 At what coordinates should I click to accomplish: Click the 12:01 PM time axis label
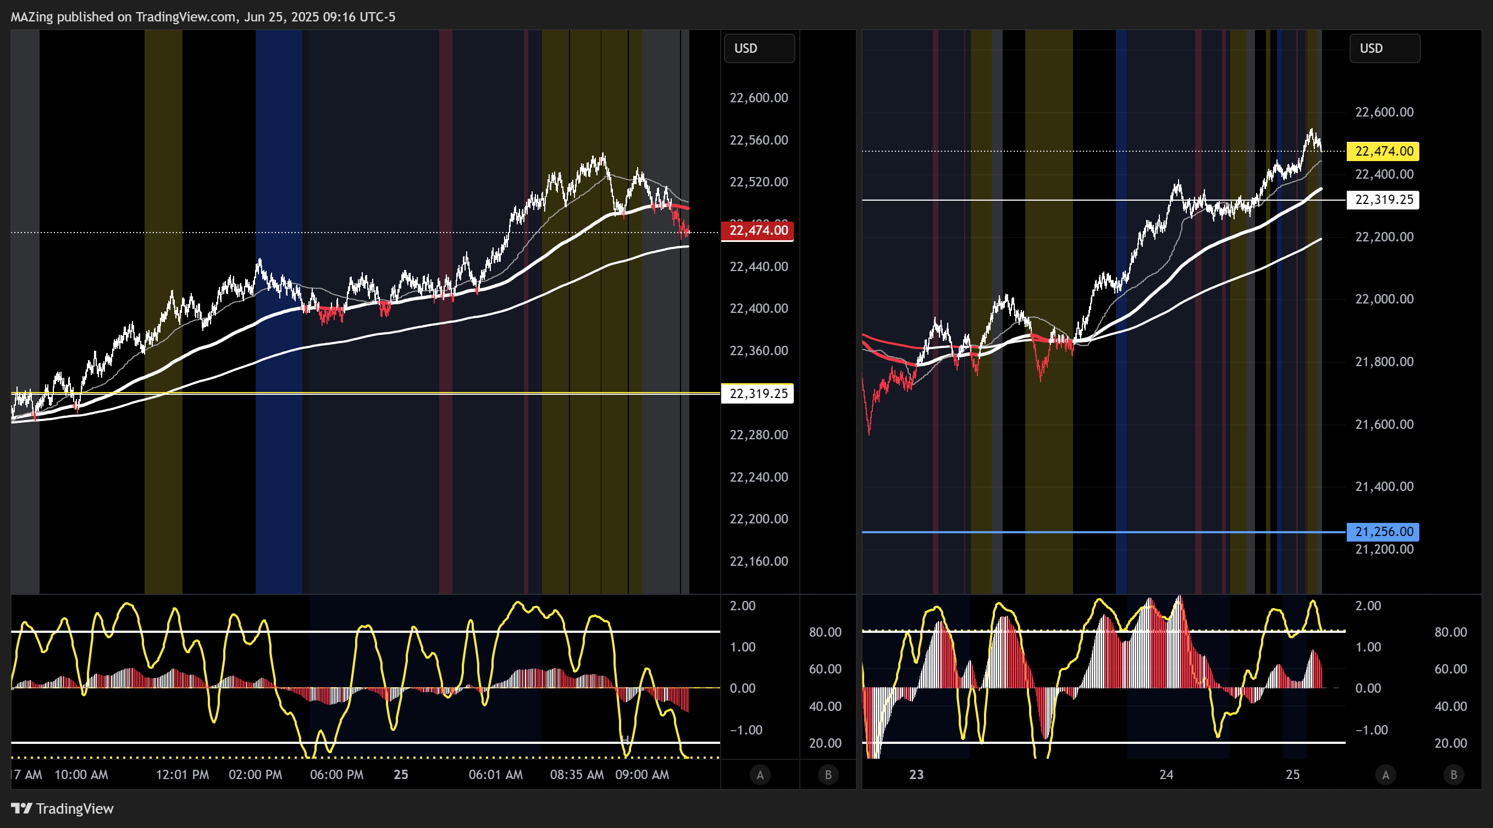point(183,775)
